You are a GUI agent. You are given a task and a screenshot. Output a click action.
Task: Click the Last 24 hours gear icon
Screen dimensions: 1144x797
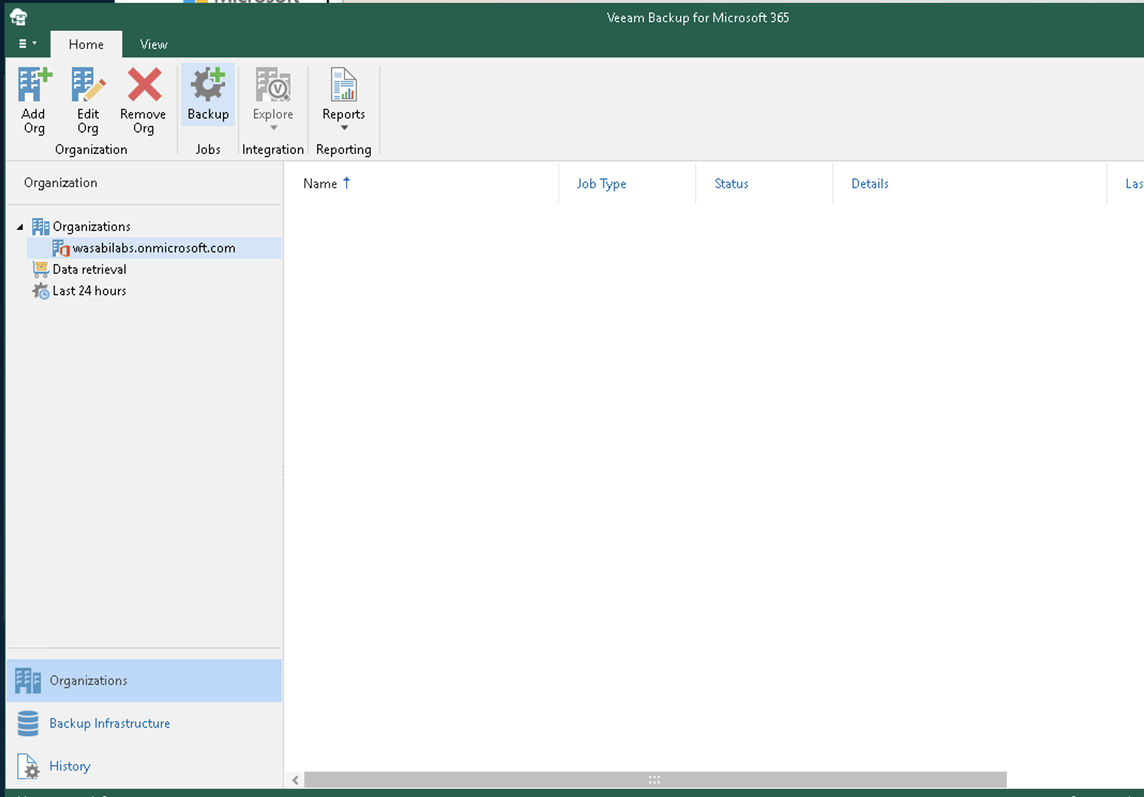tap(41, 291)
